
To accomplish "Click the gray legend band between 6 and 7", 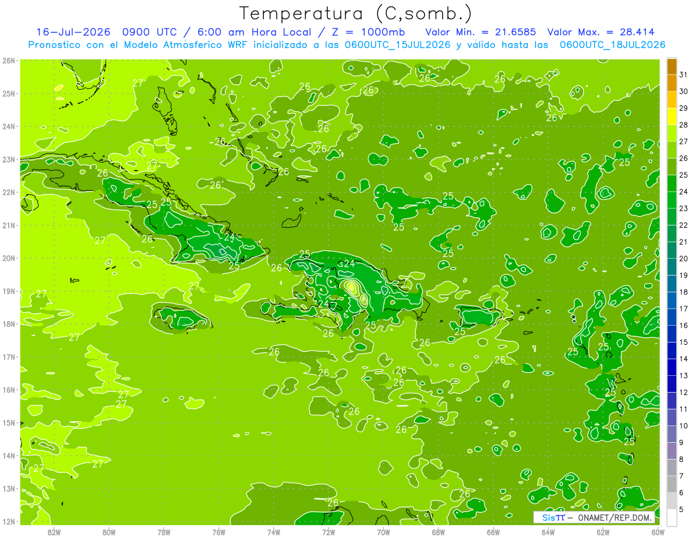I will tap(672, 484).
